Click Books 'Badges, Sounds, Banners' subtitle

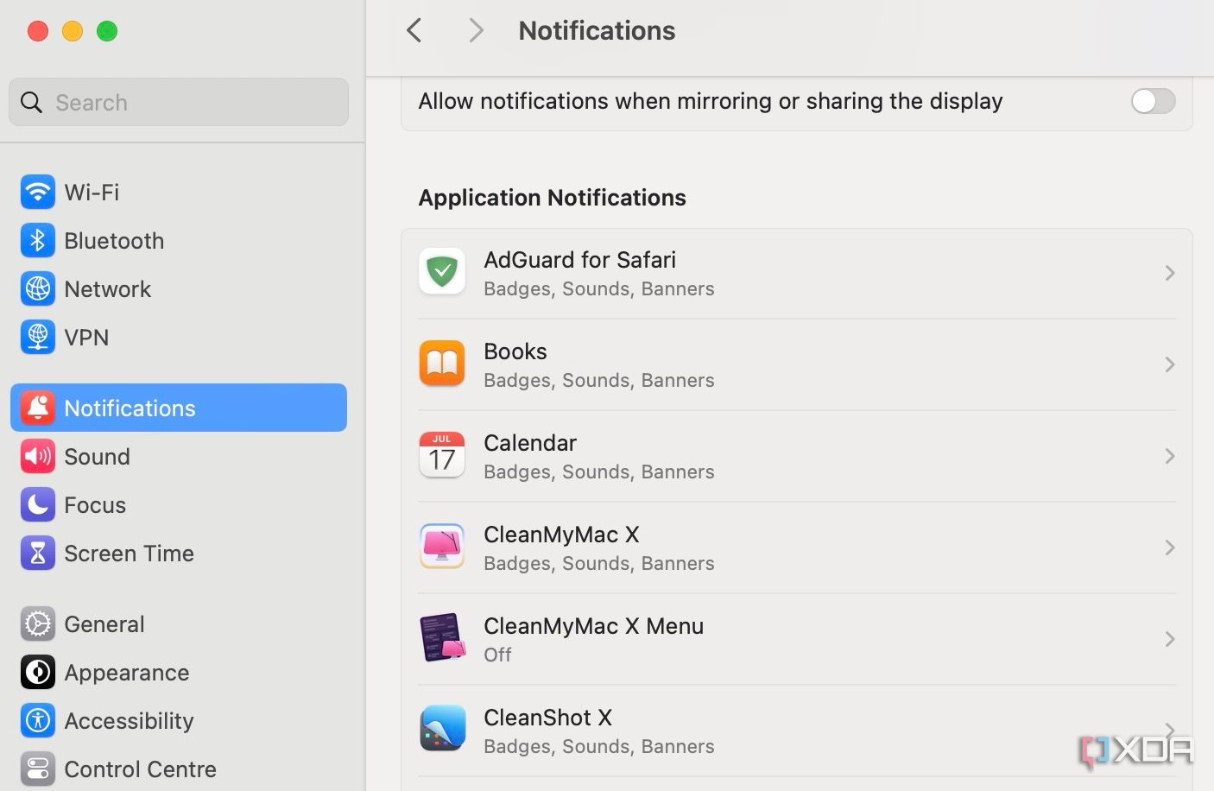click(x=598, y=380)
